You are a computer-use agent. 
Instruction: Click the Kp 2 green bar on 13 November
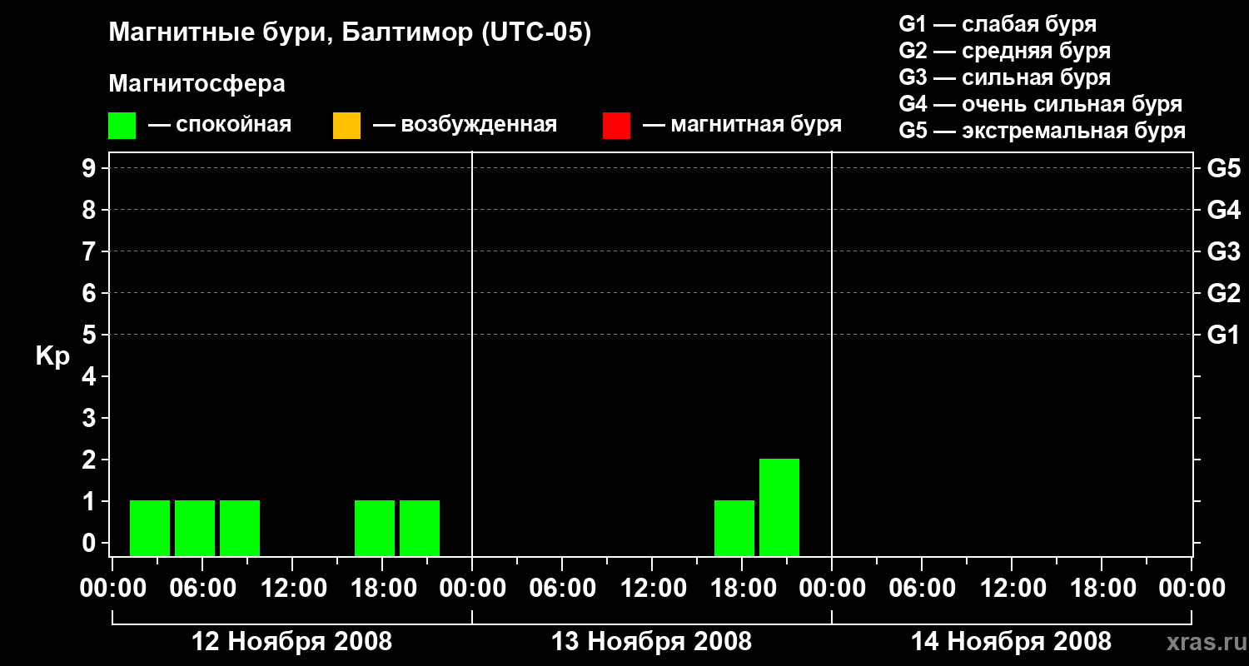pos(779,507)
